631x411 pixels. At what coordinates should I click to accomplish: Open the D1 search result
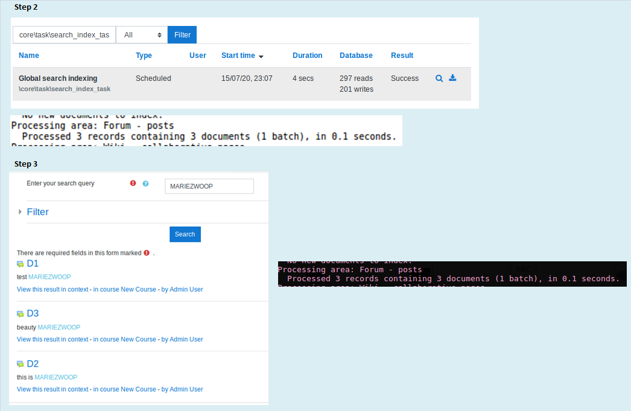tap(33, 264)
